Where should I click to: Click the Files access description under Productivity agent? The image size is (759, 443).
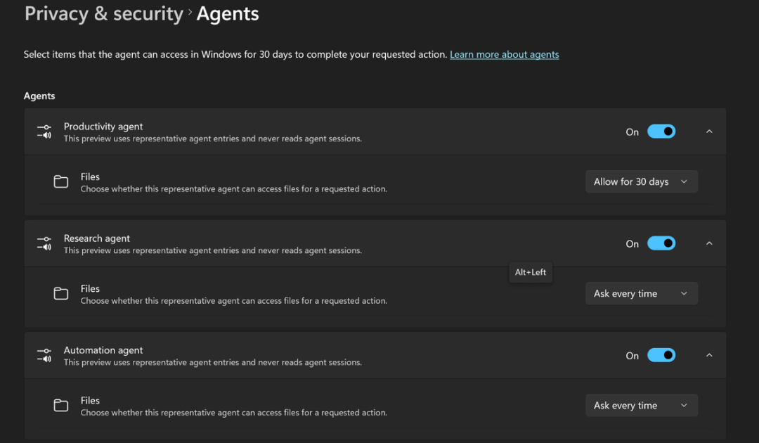pyautogui.click(x=234, y=189)
